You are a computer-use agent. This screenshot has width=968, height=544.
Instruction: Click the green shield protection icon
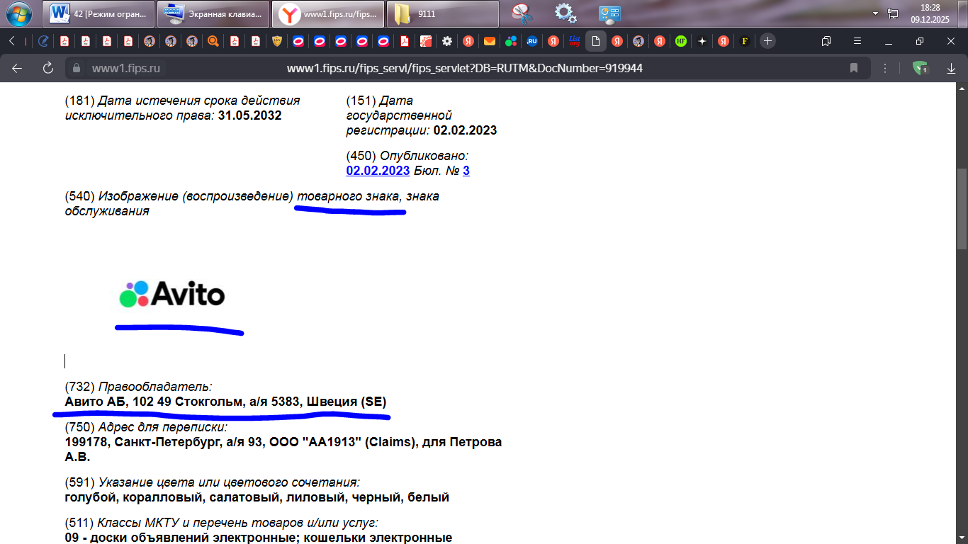click(x=921, y=68)
